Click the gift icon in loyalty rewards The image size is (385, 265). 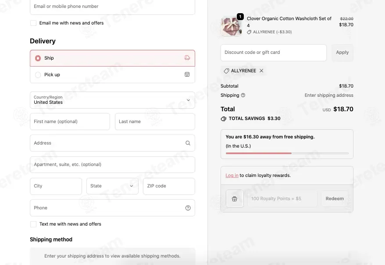click(235, 198)
